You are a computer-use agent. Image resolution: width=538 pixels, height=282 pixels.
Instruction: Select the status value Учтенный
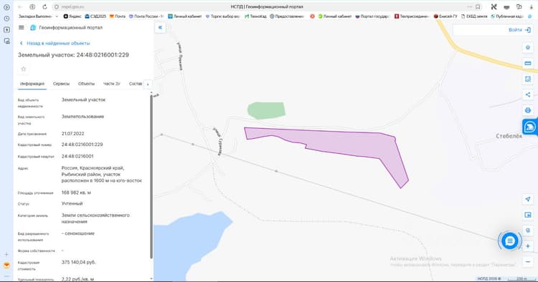[72, 203]
